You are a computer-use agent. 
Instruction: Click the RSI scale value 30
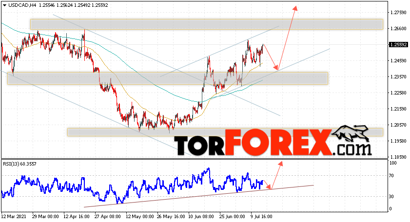tap(391, 196)
